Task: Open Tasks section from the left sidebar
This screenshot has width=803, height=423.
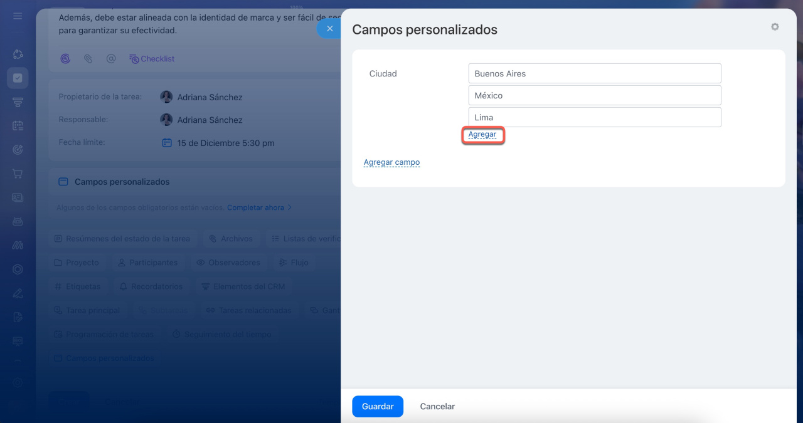Action: pos(18,78)
